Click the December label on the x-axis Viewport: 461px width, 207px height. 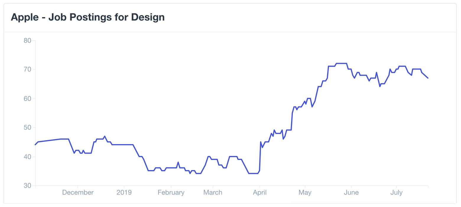click(x=78, y=193)
